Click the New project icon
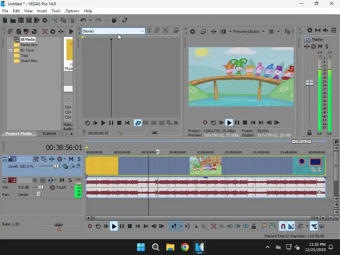340x255 pixels. pyautogui.click(x=5, y=20)
